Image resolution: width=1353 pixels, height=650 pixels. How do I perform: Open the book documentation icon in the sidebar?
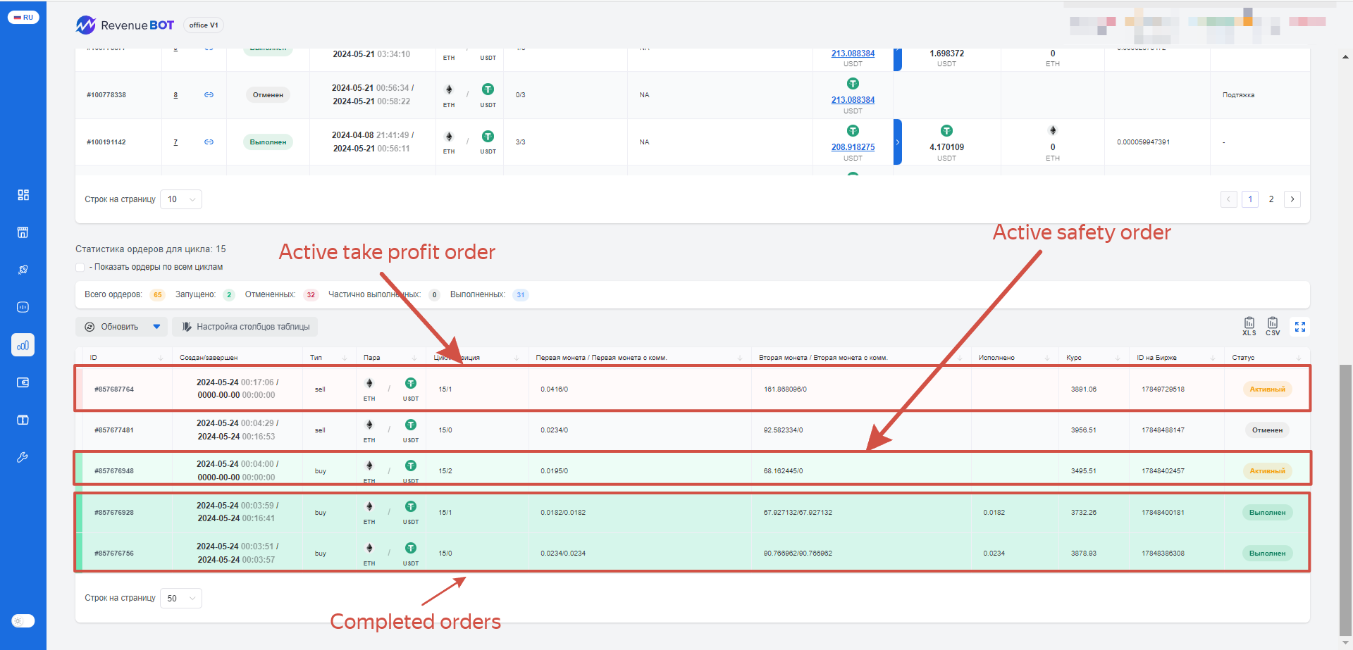[x=23, y=420]
